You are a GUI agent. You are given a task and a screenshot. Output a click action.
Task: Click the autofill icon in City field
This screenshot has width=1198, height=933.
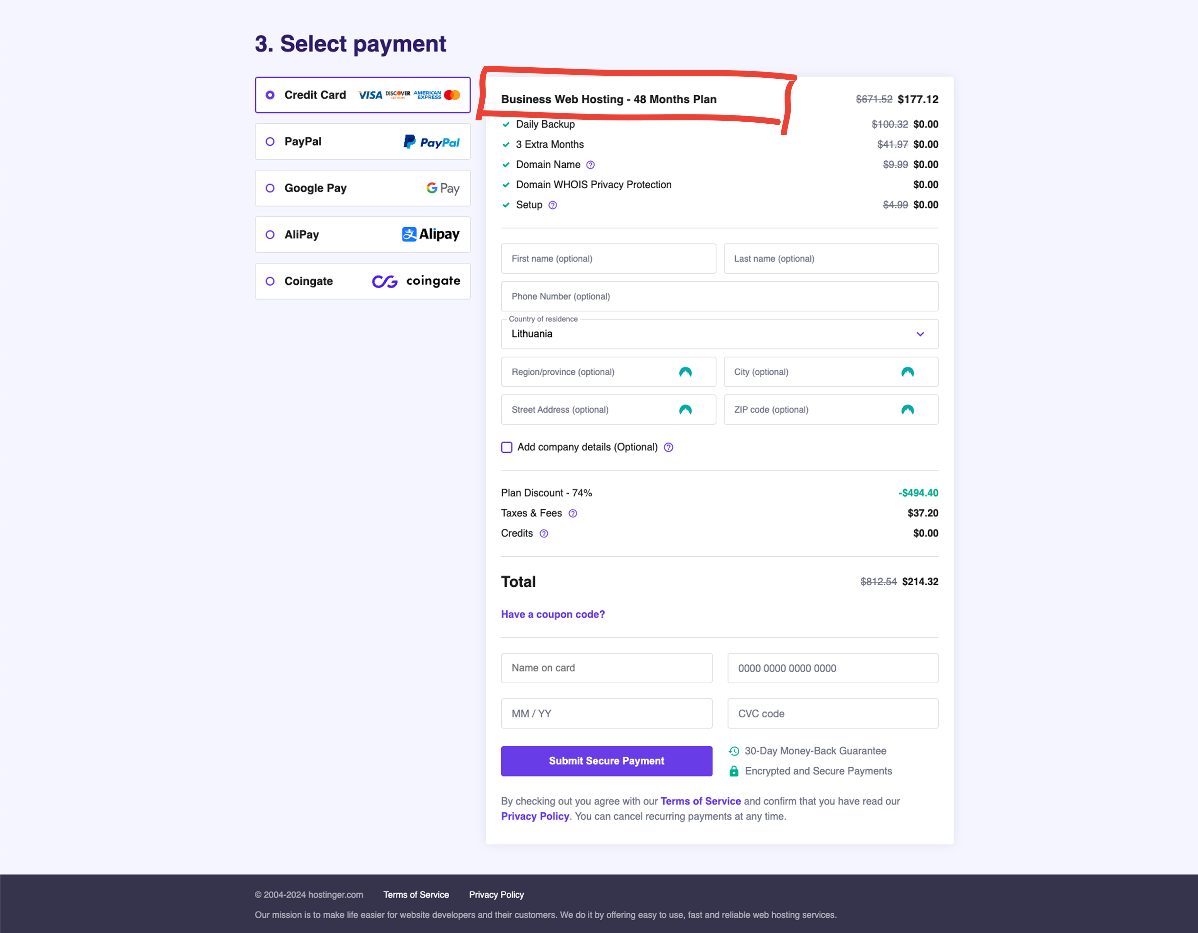pos(907,372)
